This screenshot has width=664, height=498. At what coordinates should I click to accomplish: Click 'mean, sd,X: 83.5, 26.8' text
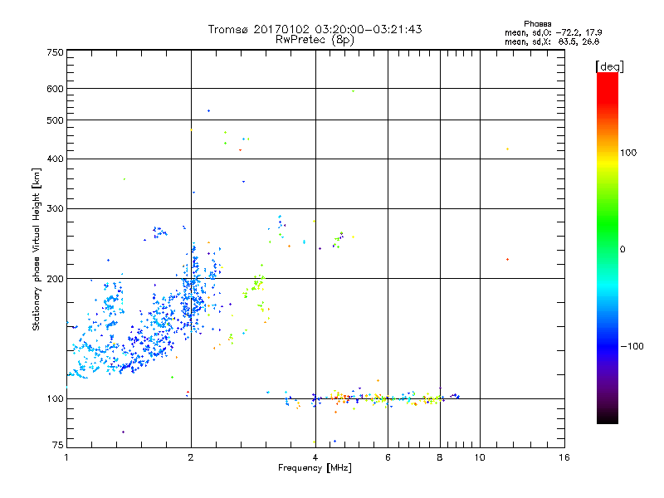pyautogui.click(x=552, y=41)
